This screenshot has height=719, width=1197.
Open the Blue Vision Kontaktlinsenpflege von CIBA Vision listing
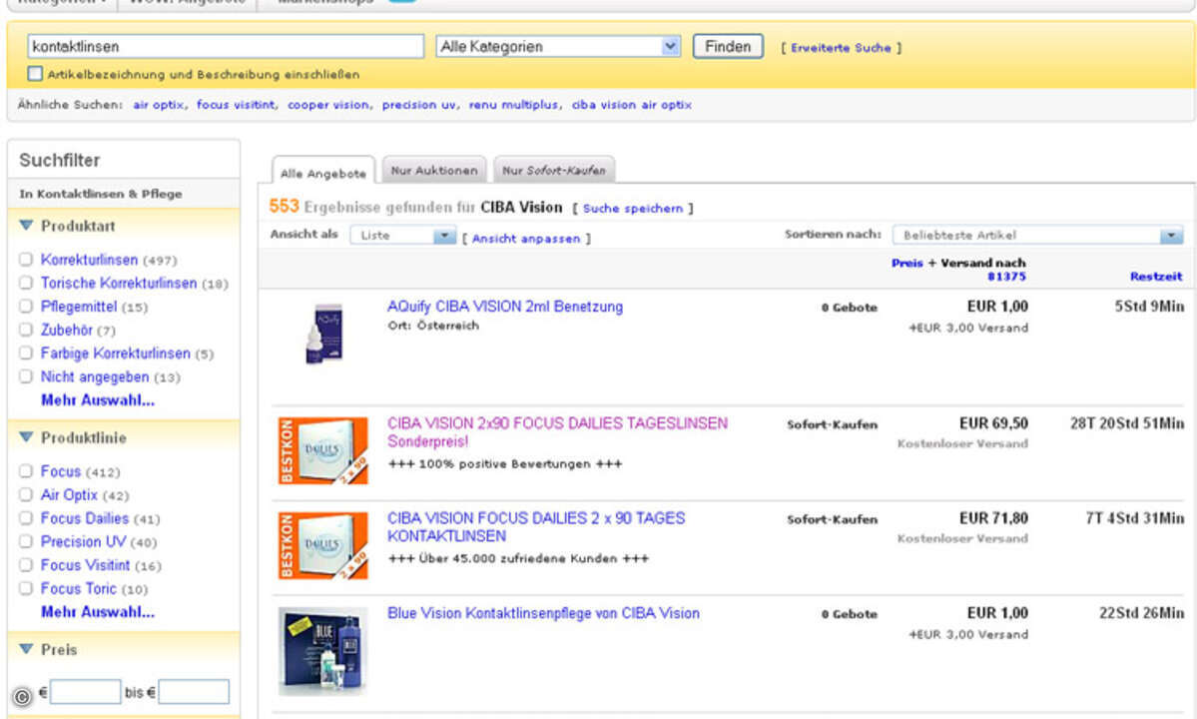pos(543,613)
